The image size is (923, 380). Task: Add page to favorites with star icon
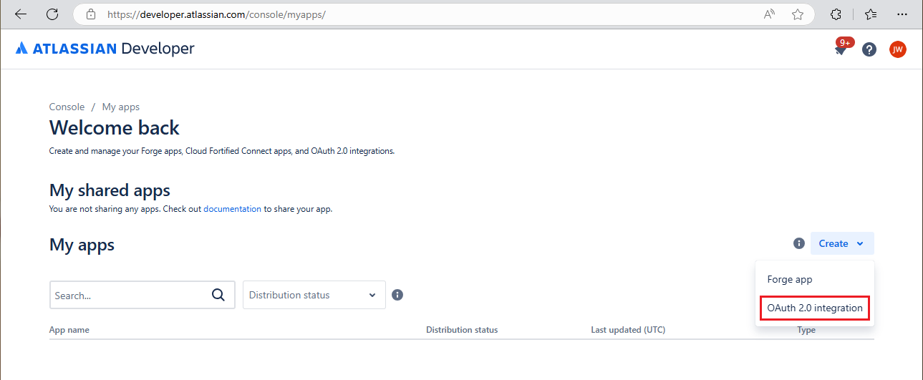coord(797,14)
